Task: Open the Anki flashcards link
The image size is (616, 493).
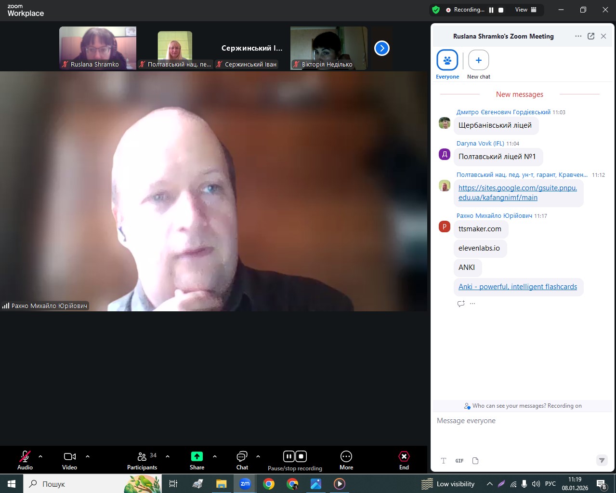Action: [x=517, y=287]
